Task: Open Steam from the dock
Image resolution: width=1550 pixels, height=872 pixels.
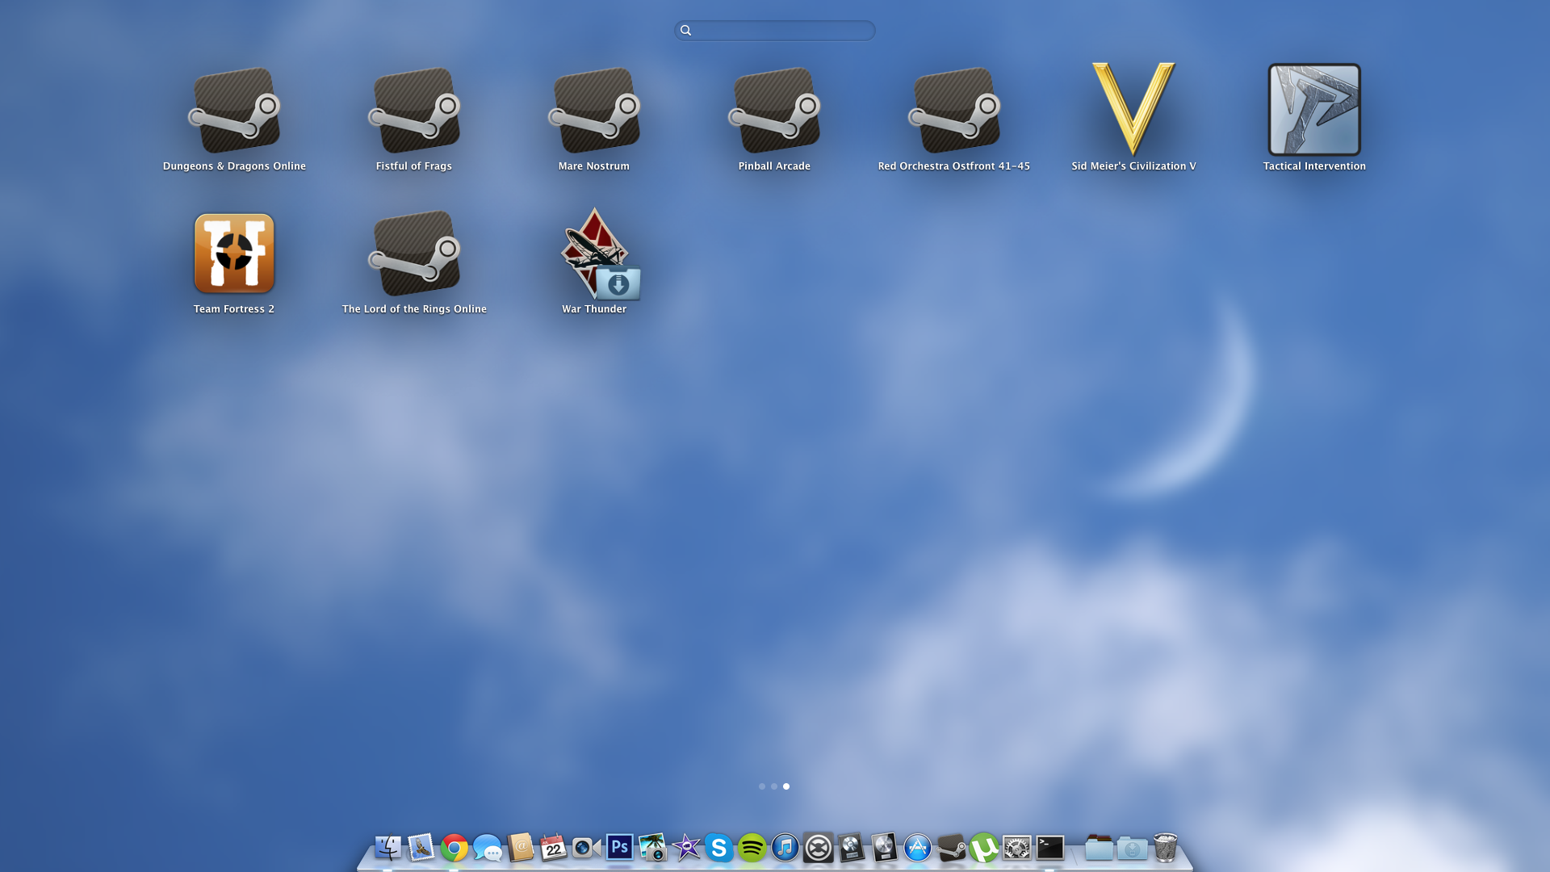Action: point(951,848)
